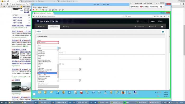This screenshot has height=104, width=185.
Task: Open the 视图(W) console menu
Action: 40,7
